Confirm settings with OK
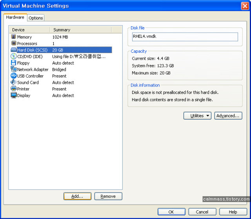 (171, 212)
